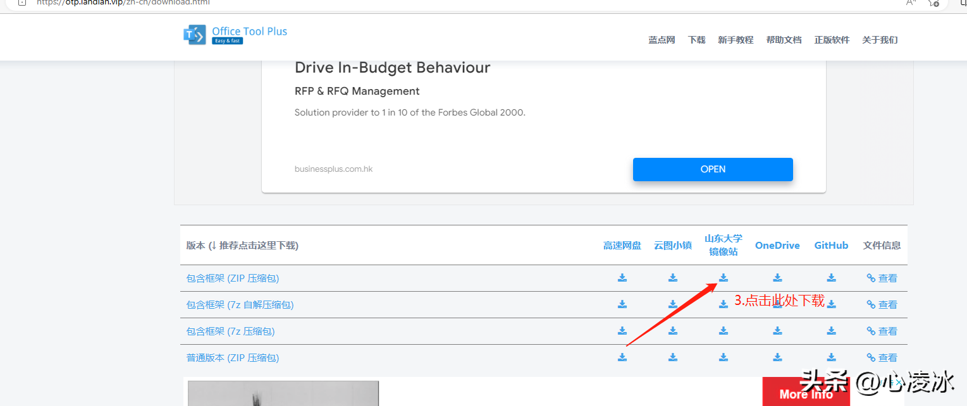Screen dimensions: 967x406
Task: Download 包含框架 (7z 压缩包) from 山东大学镜像站
Action: tap(724, 331)
